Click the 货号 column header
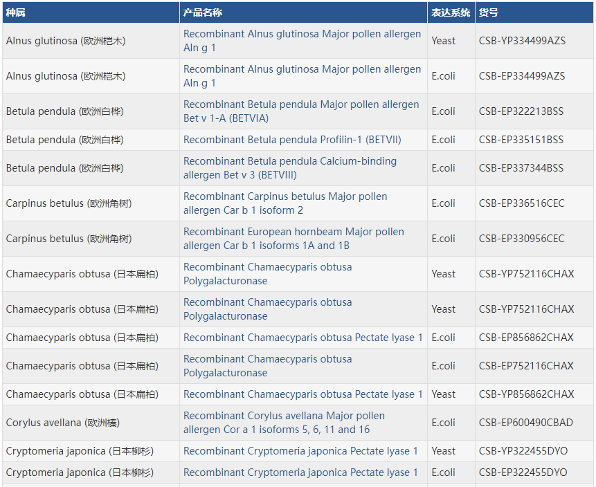 click(x=488, y=12)
